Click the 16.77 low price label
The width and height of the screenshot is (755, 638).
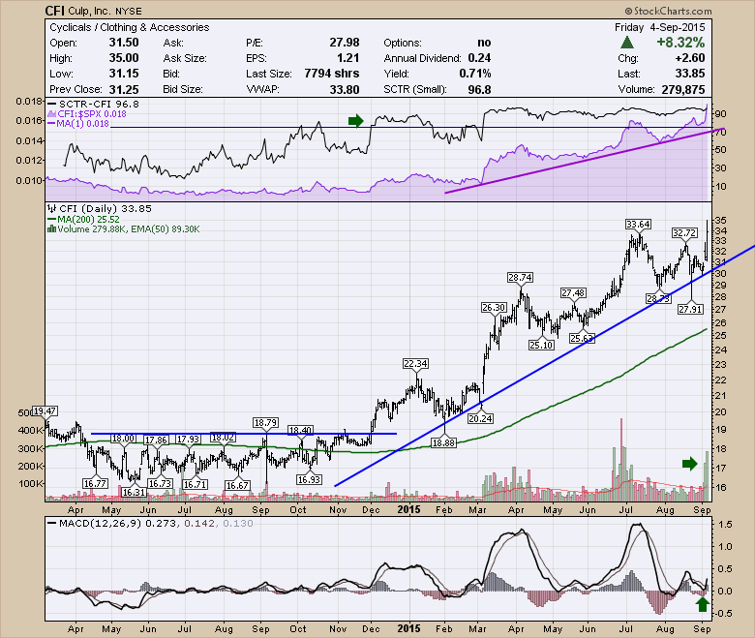pos(95,483)
